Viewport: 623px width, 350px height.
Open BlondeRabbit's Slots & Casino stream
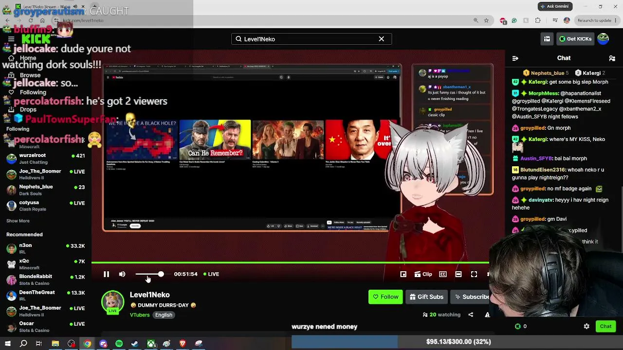46,280
